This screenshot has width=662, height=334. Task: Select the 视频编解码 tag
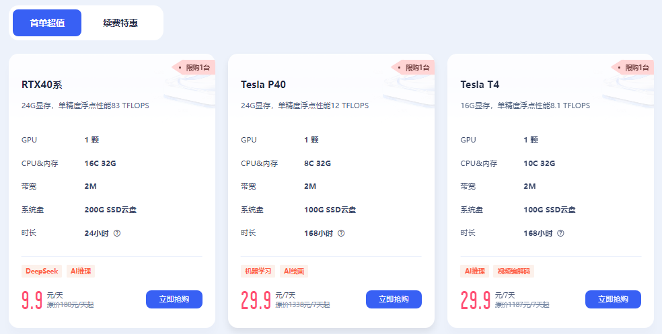click(x=513, y=271)
